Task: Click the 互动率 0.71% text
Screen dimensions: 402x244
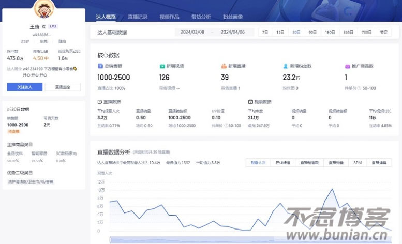Action: point(109,126)
